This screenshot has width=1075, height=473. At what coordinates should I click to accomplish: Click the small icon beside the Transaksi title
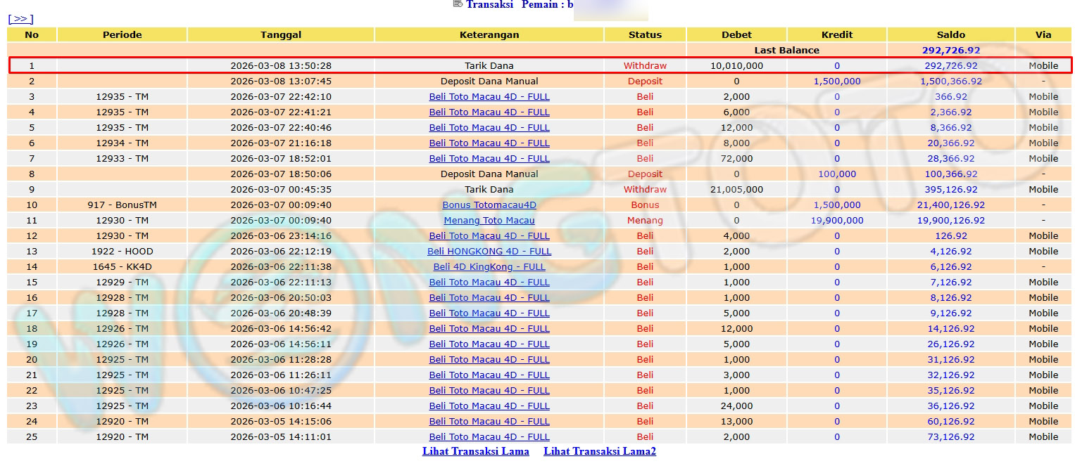458,4
